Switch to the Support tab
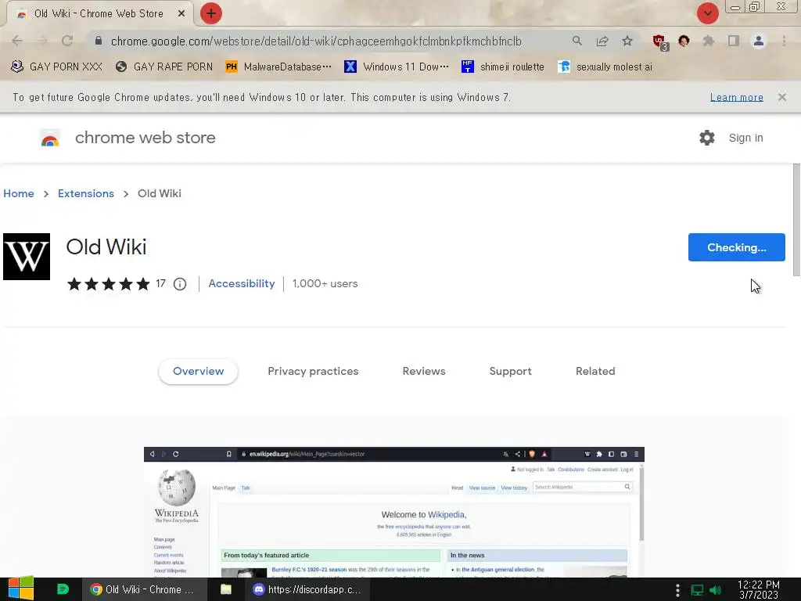The image size is (801, 601). (510, 372)
